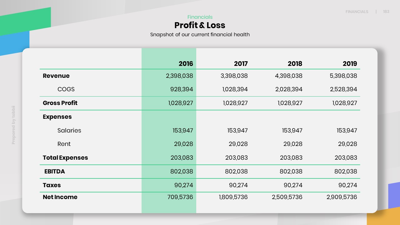Click the vertical 'Prepared by tabbii' text
The height and width of the screenshot is (225, 400).
click(13, 125)
